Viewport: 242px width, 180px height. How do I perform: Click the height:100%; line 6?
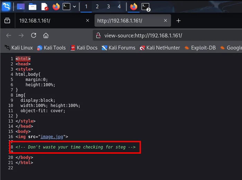41,85
